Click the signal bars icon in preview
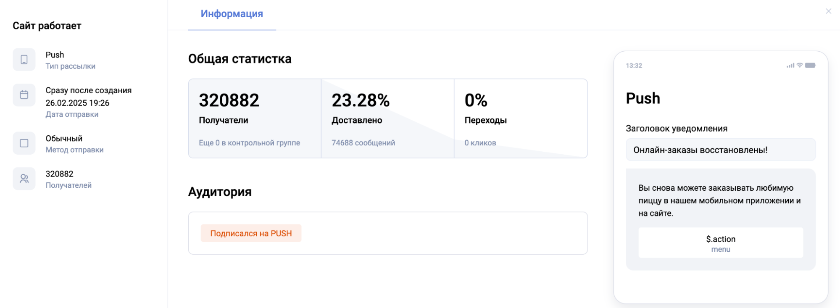Screen dimensions: 840x308 [790, 66]
